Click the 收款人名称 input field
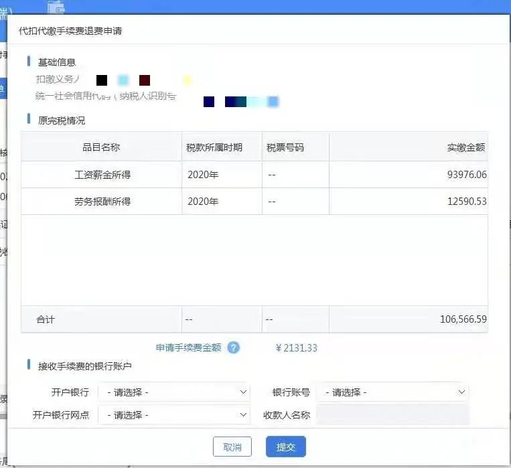511x468 pixels. [x=392, y=415]
